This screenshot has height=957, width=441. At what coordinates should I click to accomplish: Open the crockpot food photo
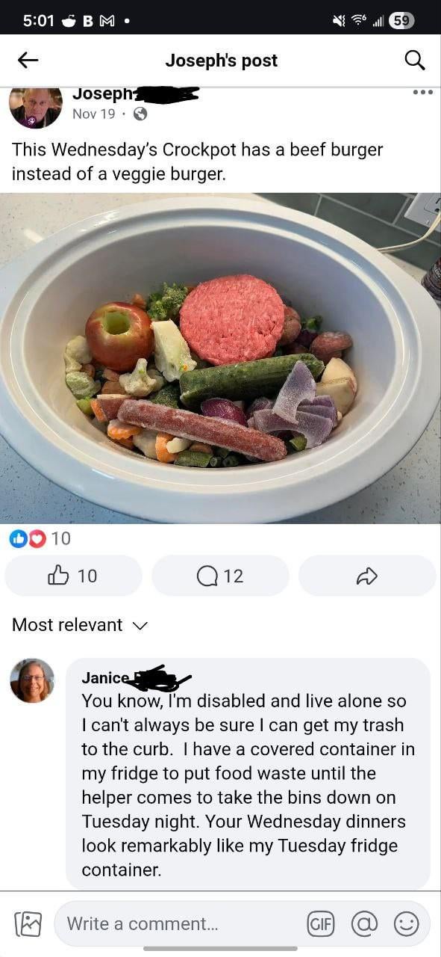[x=220, y=358]
